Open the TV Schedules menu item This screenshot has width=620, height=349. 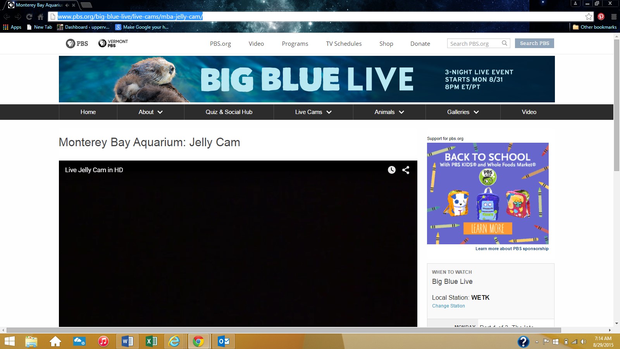pos(344,43)
